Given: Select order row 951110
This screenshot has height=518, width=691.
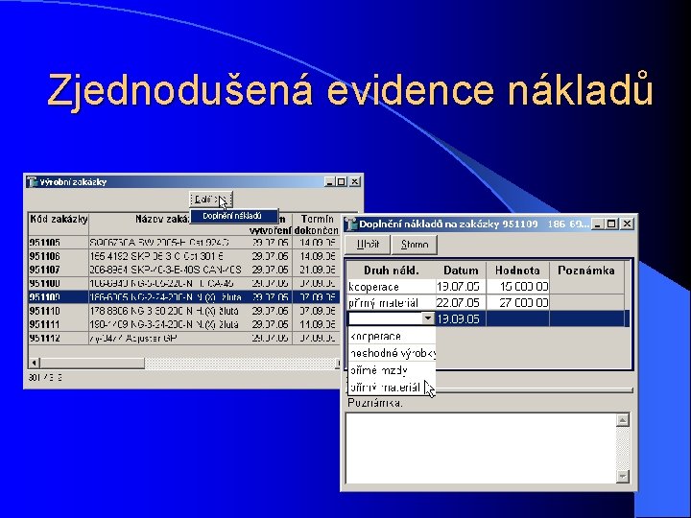Looking at the screenshot, I should [183, 311].
